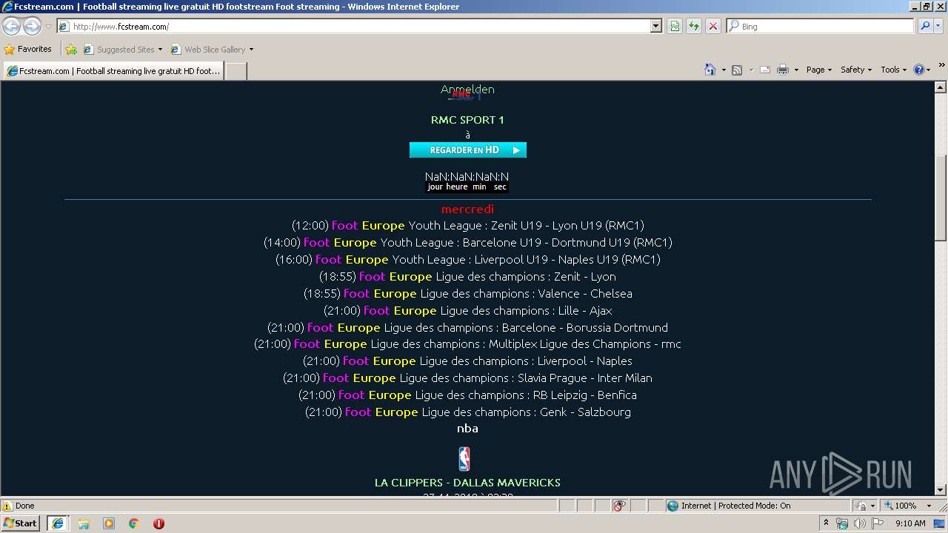Click the Print icon
This screenshot has width=948, height=533.
(783, 70)
